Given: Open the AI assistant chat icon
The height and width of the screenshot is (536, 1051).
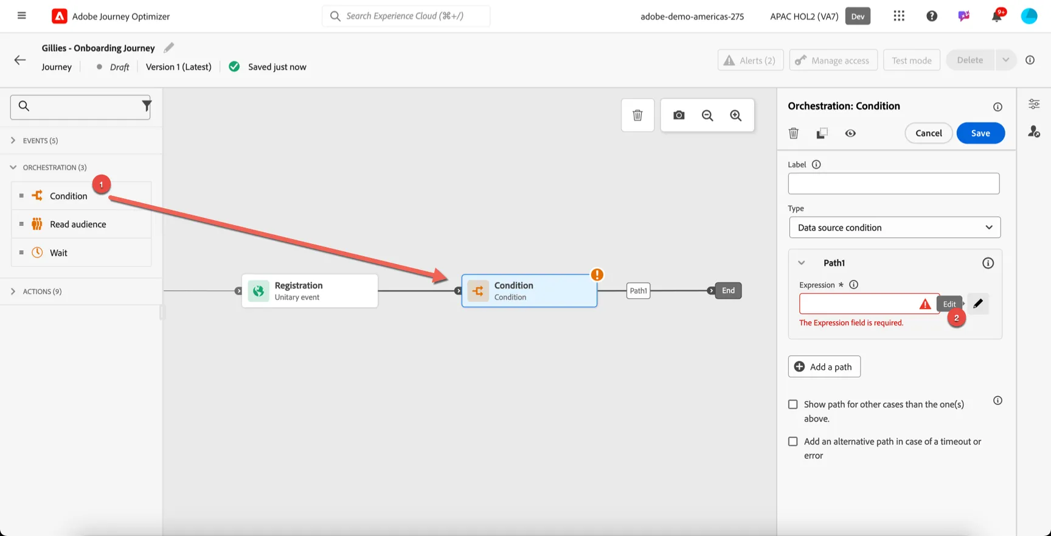Looking at the screenshot, I should coord(964,16).
